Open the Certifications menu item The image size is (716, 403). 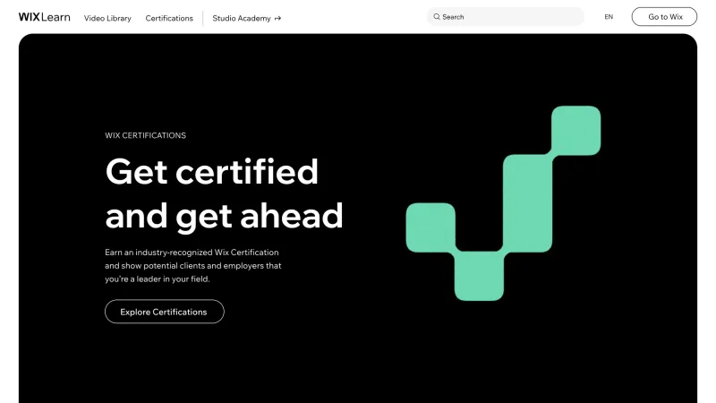click(169, 18)
